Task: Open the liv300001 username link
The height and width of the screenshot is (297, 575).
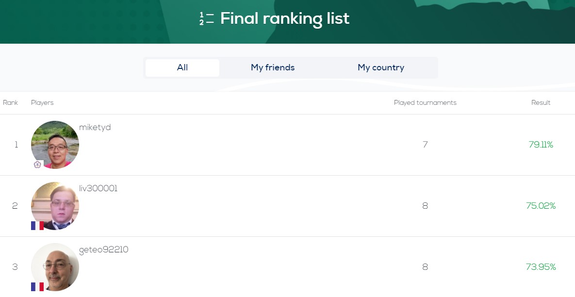Action: tap(99, 189)
